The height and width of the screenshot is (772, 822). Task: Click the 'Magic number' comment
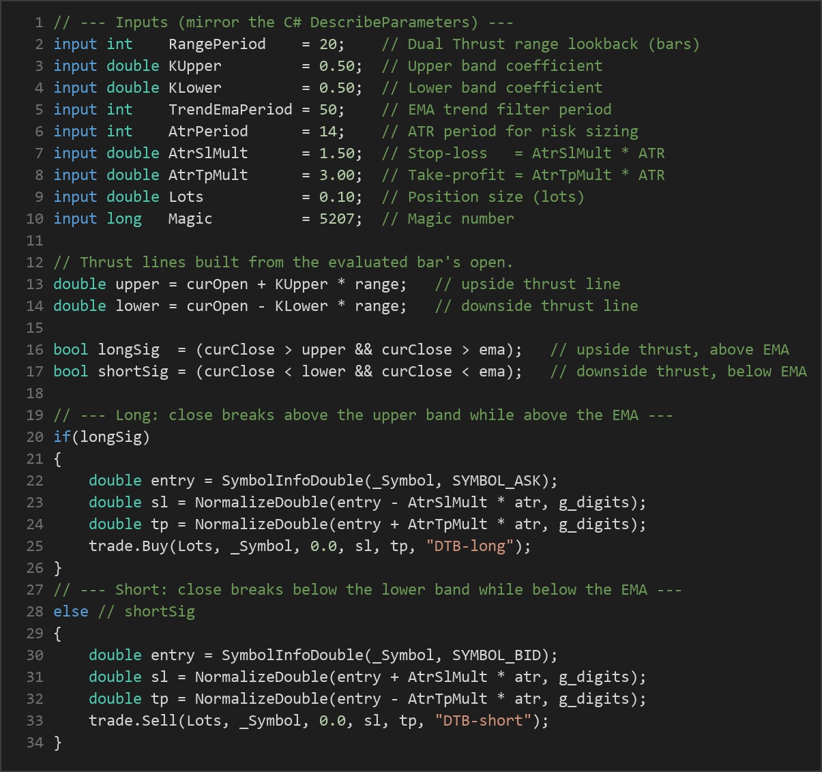[x=447, y=219]
